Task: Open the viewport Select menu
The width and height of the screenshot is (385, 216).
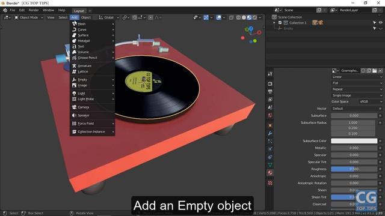Action: point(63,17)
